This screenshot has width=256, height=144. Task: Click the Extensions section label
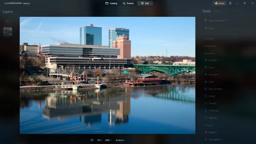[x=210, y=46]
